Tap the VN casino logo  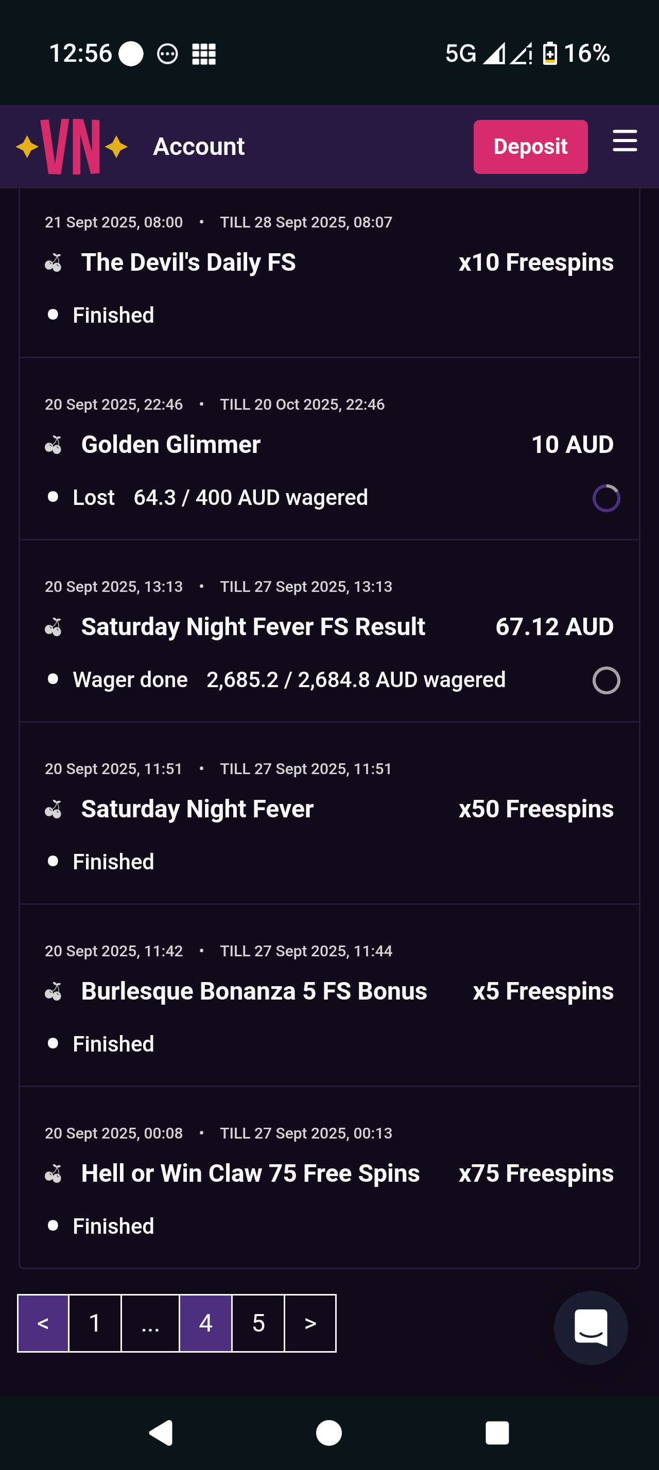(x=72, y=147)
